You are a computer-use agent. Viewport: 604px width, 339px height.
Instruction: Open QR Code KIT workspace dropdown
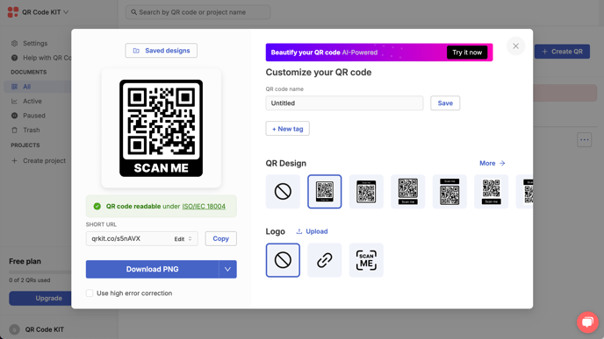click(45, 12)
